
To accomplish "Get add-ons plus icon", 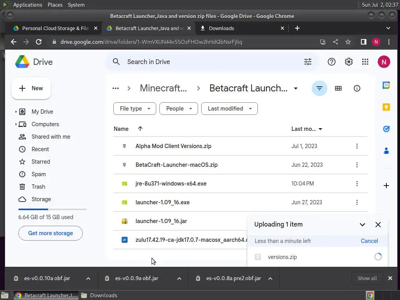I will point(386,186).
